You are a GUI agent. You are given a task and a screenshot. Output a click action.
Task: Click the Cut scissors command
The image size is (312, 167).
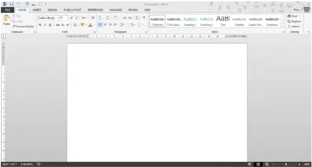(x=17, y=16)
